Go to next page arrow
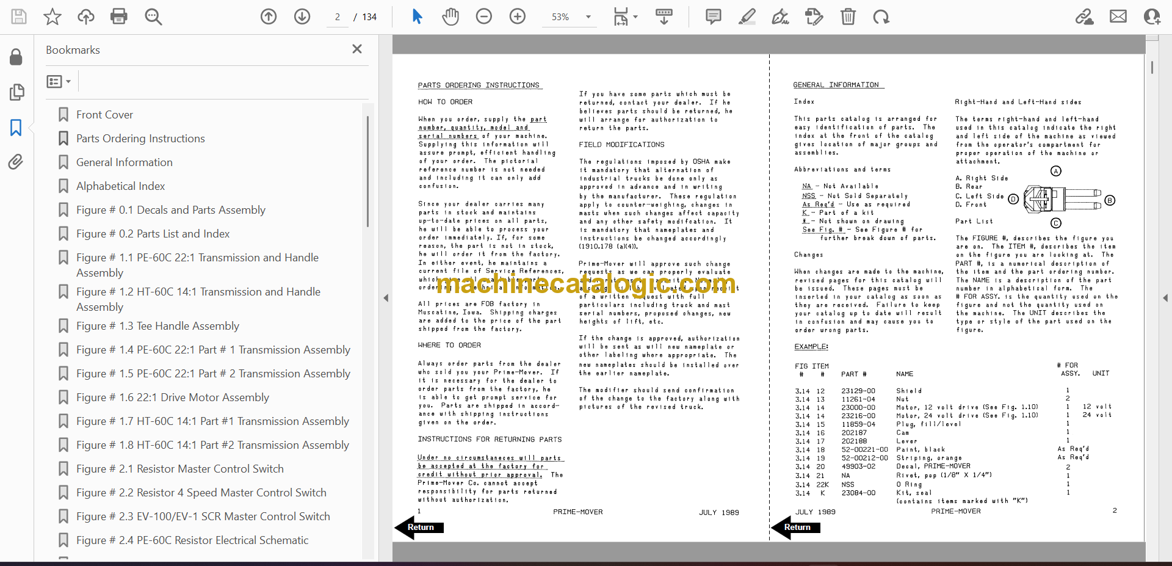The height and width of the screenshot is (566, 1172). pyautogui.click(x=302, y=16)
